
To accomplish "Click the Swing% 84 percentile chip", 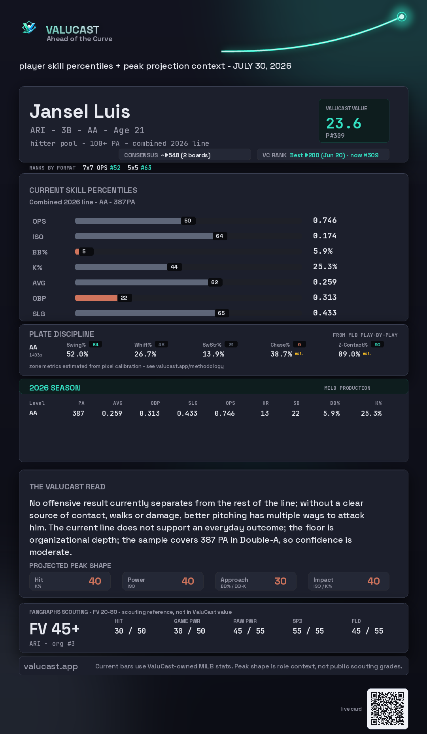I will click(95, 345).
